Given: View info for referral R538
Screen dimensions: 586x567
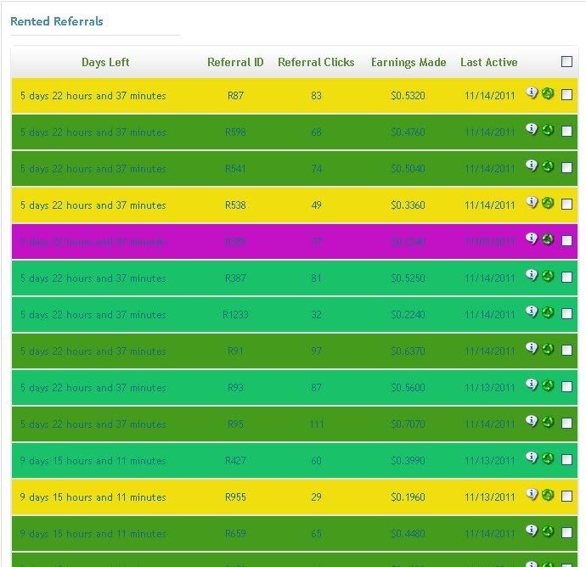Looking at the screenshot, I should (x=532, y=202).
